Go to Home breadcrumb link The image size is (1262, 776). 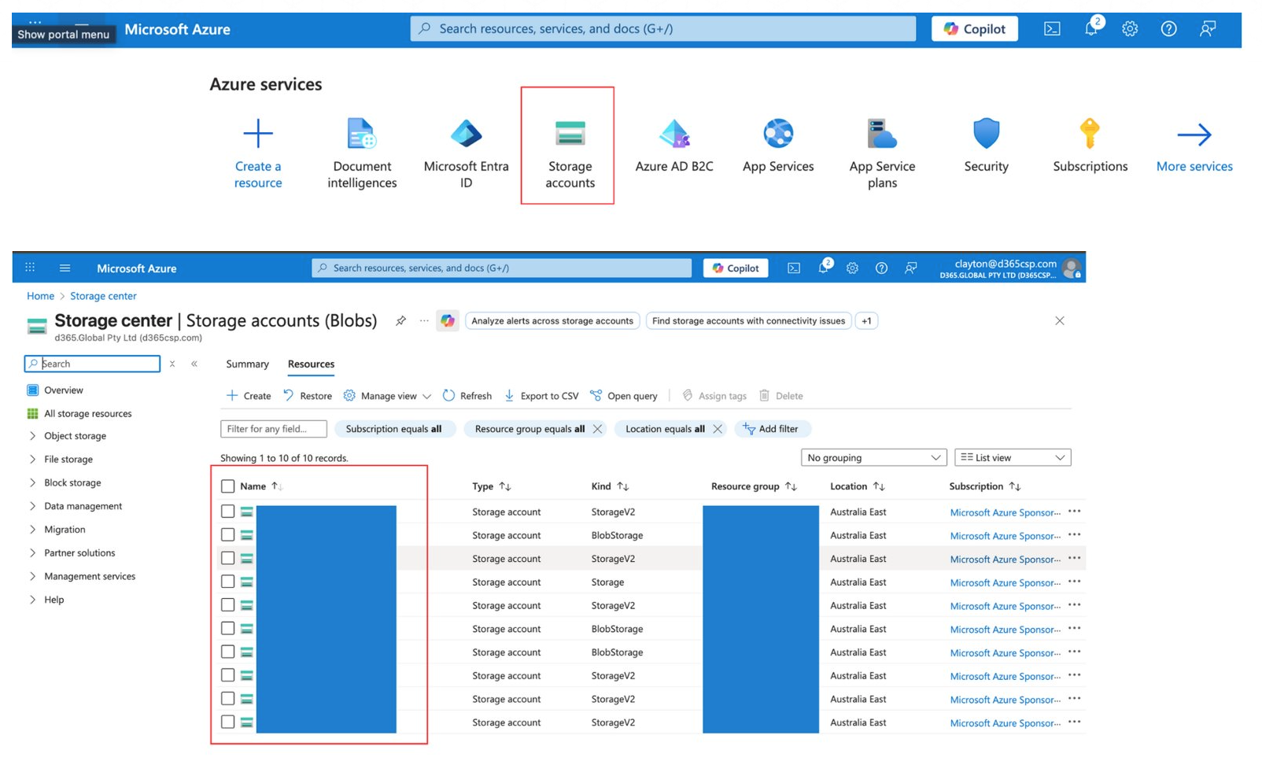[x=40, y=296]
